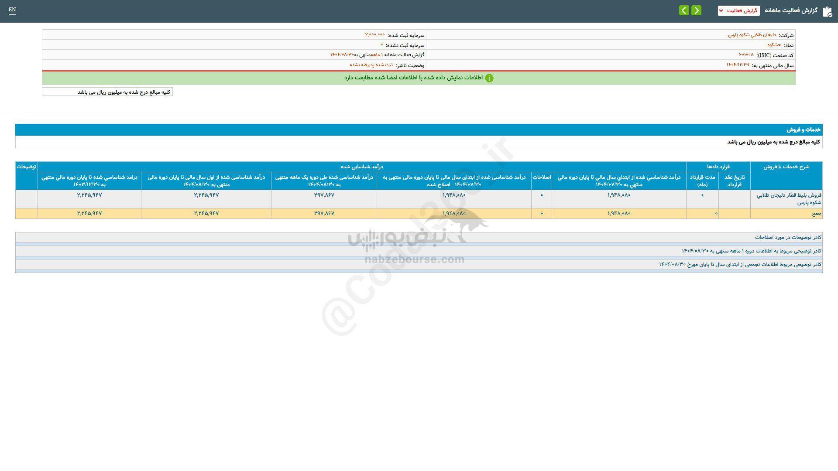Screen dimensions: 838x471
Task: Open the گزارش فعالیت report type dropdown
Action: coord(738,10)
